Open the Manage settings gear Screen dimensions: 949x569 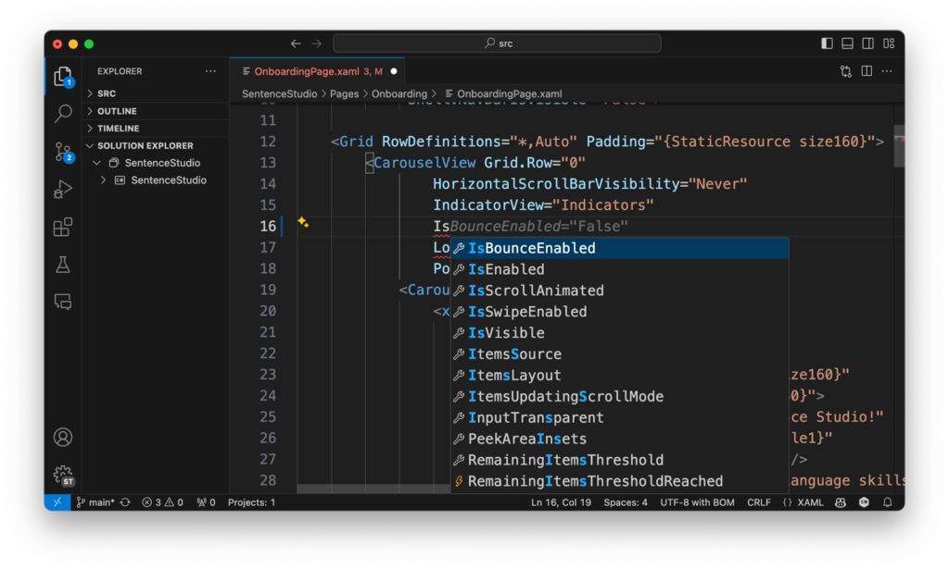coord(61,475)
